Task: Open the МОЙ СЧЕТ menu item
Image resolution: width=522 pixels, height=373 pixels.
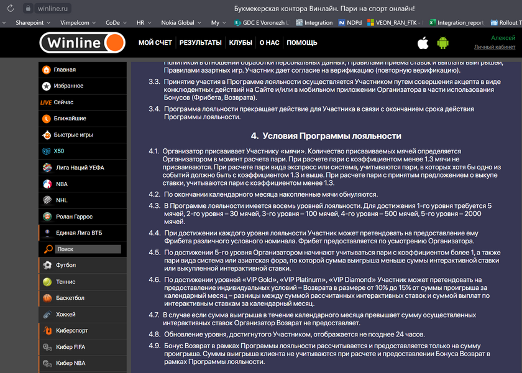Action: coord(155,43)
